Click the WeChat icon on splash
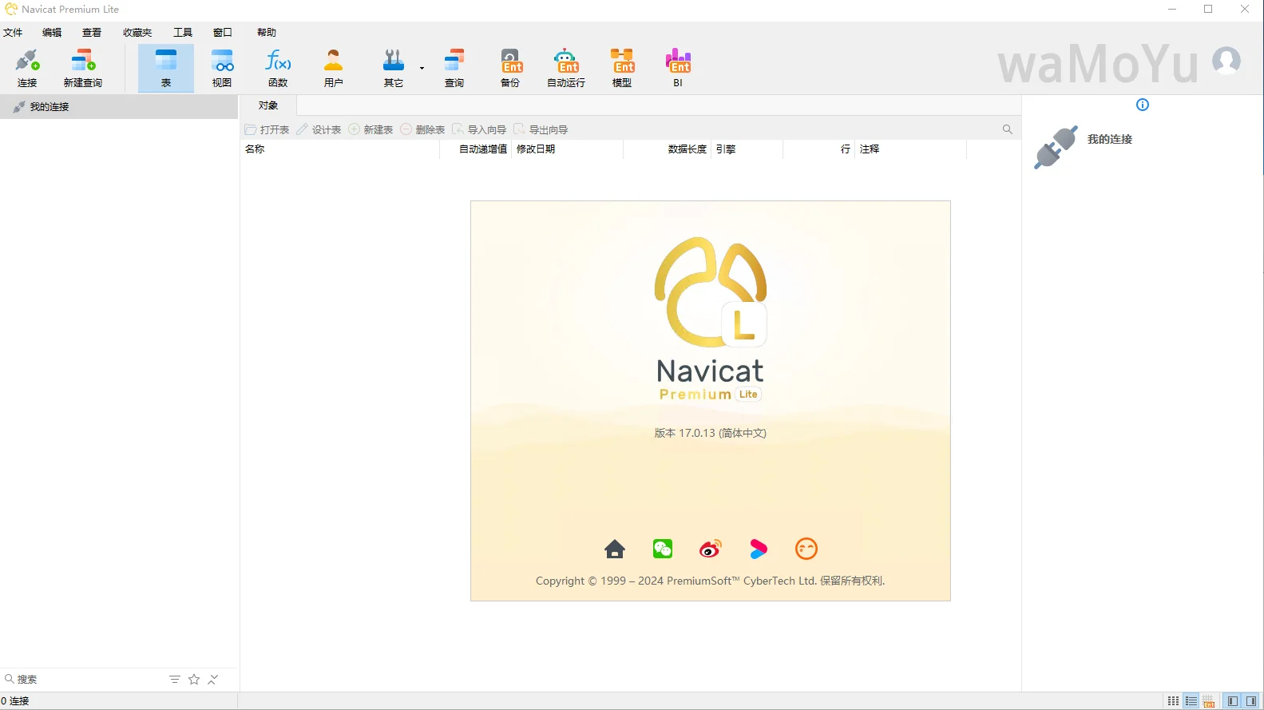Viewport: 1264px width, 710px height. pos(663,549)
